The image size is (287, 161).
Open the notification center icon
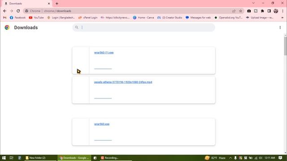280,158
